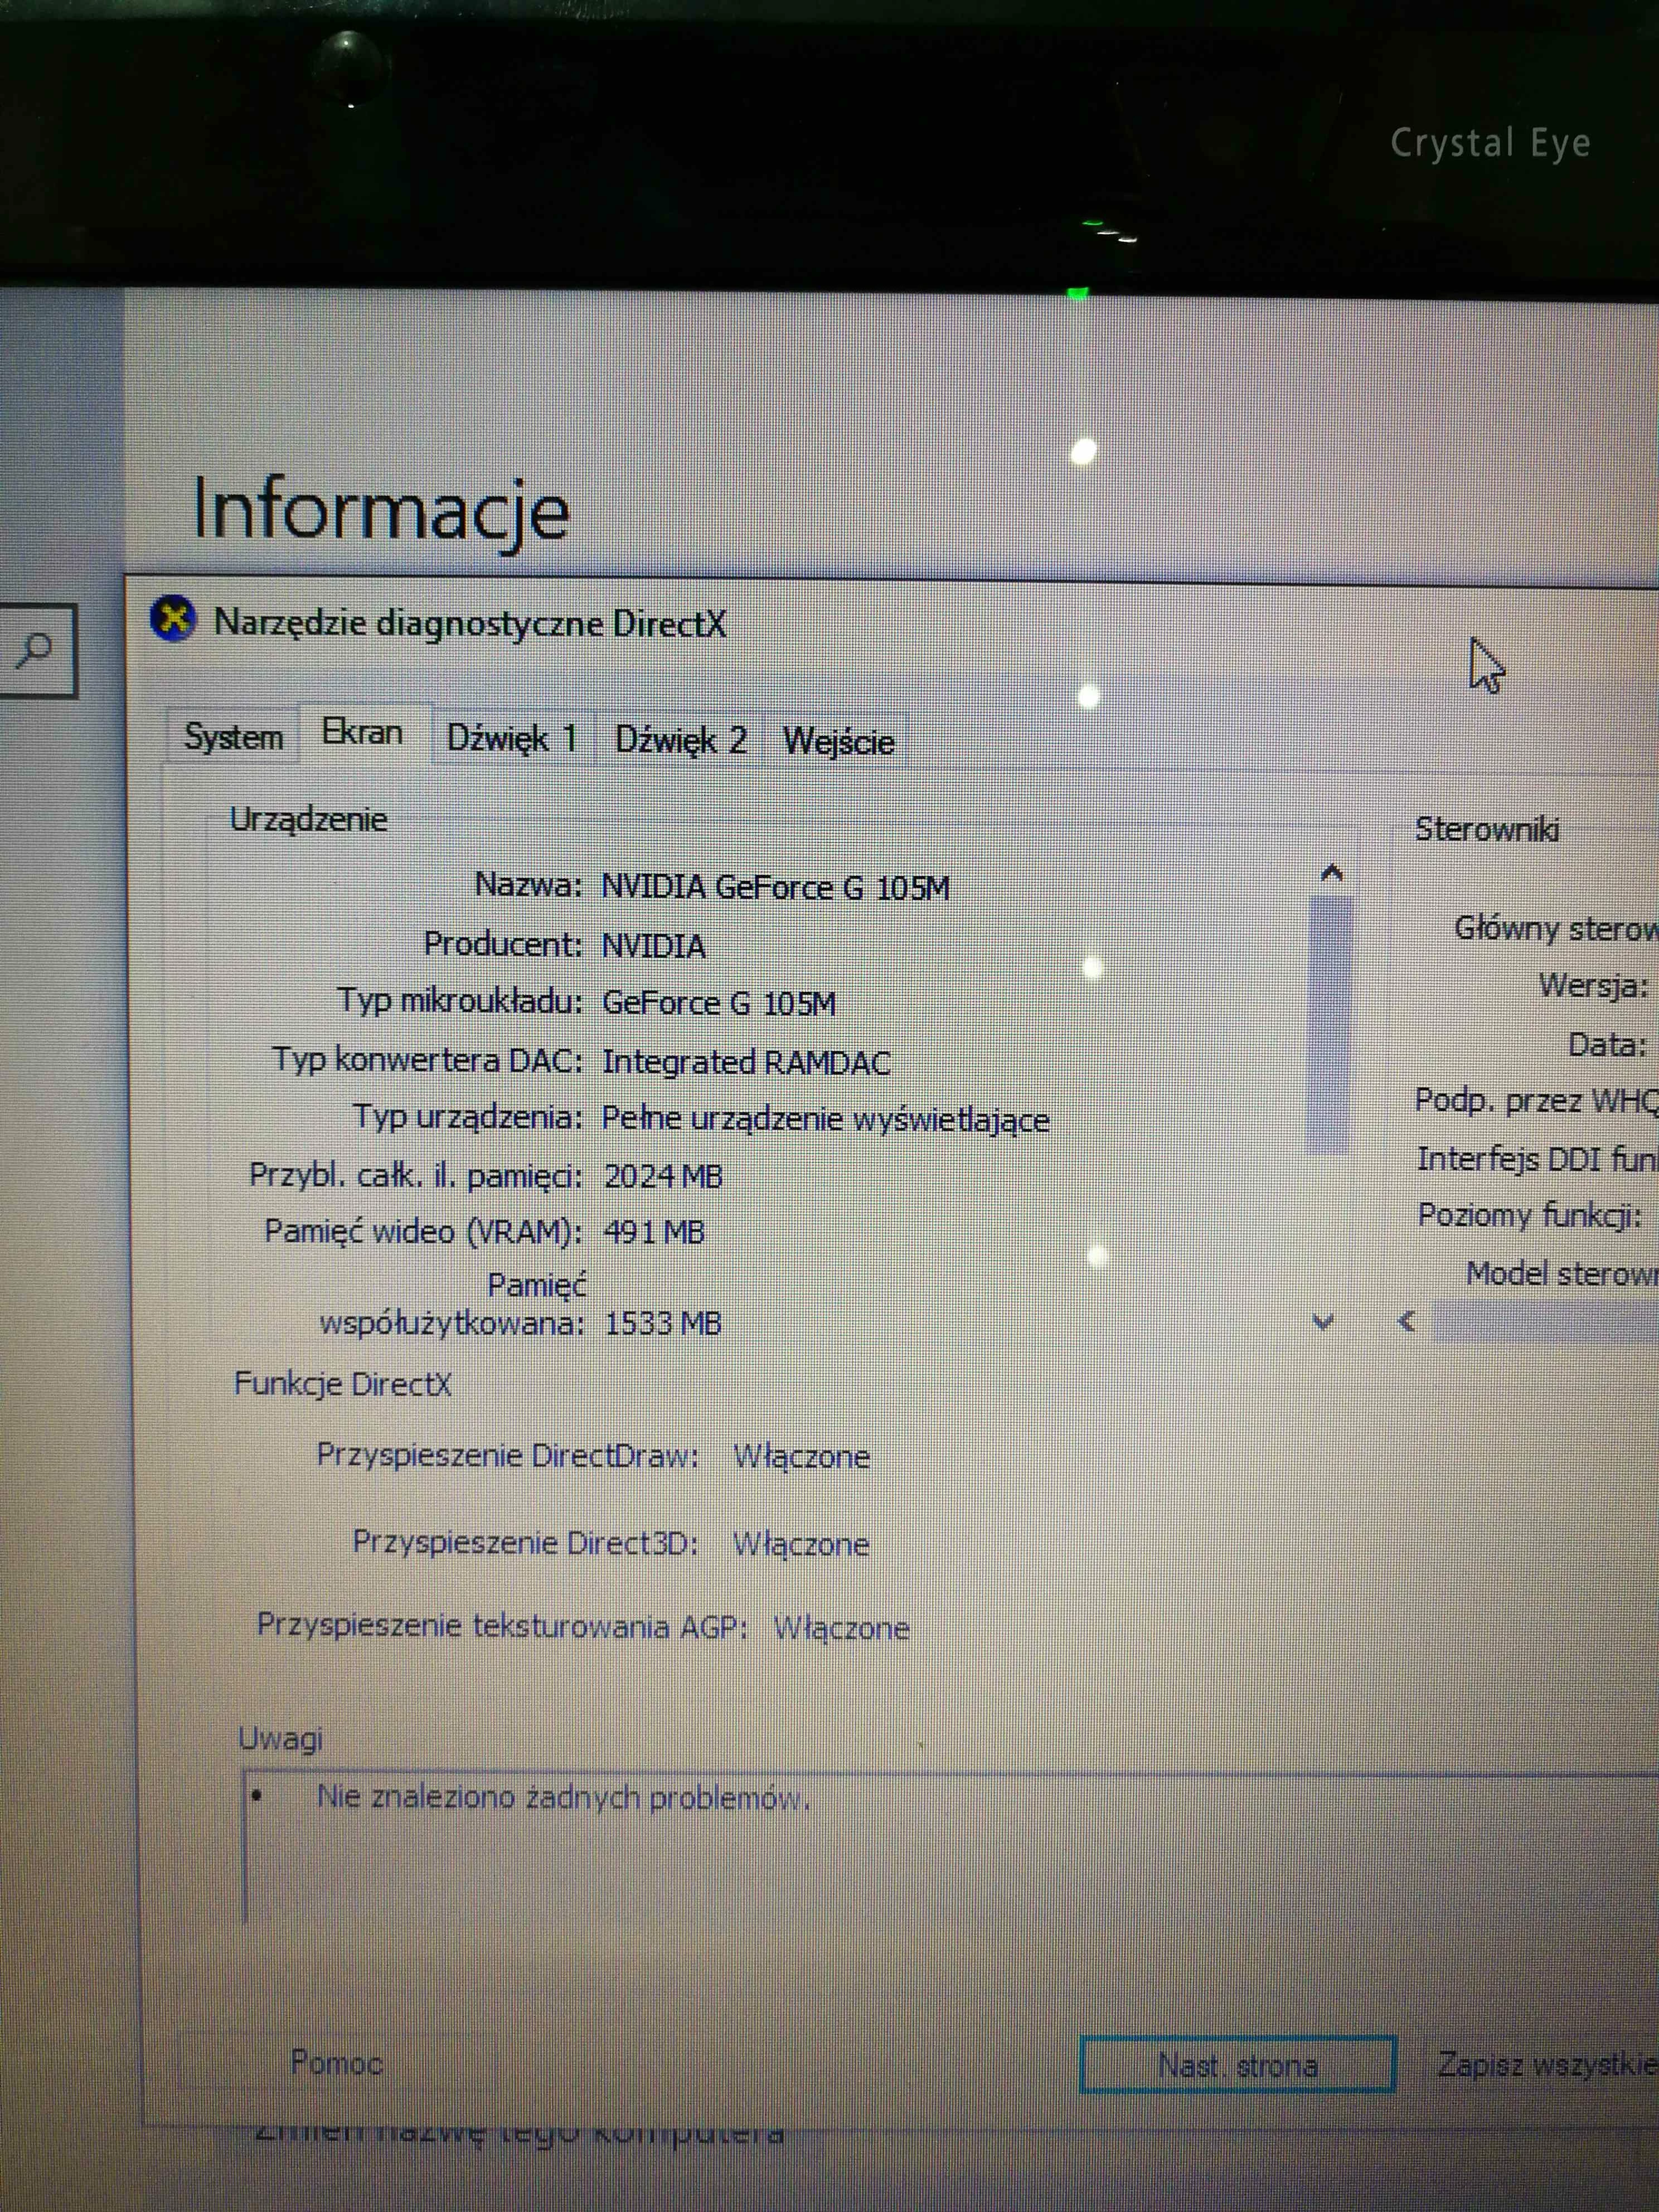Click the Nie znaleziono żadnych problemów note
The width and height of the screenshot is (1659, 2212).
point(563,1797)
